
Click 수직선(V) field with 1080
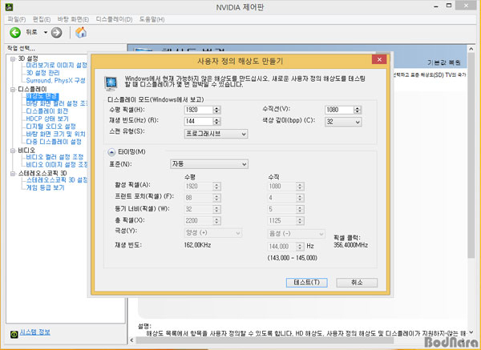pyautogui.click(x=339, y=110)
